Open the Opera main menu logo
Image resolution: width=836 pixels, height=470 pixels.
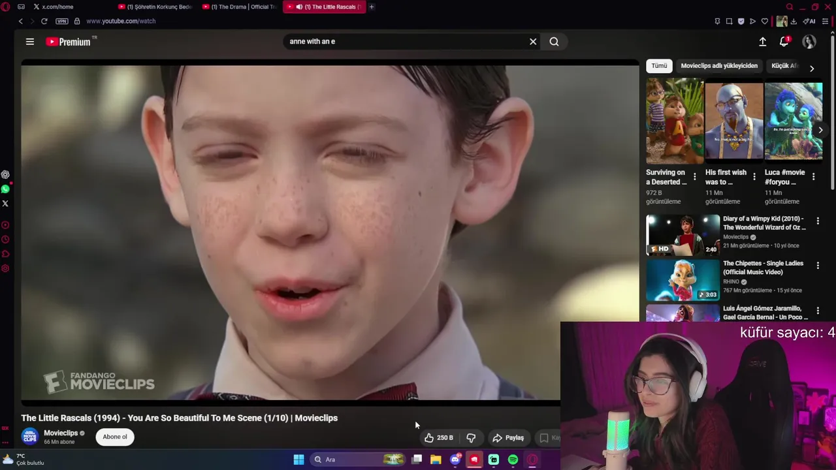click(x=7, y=7)
